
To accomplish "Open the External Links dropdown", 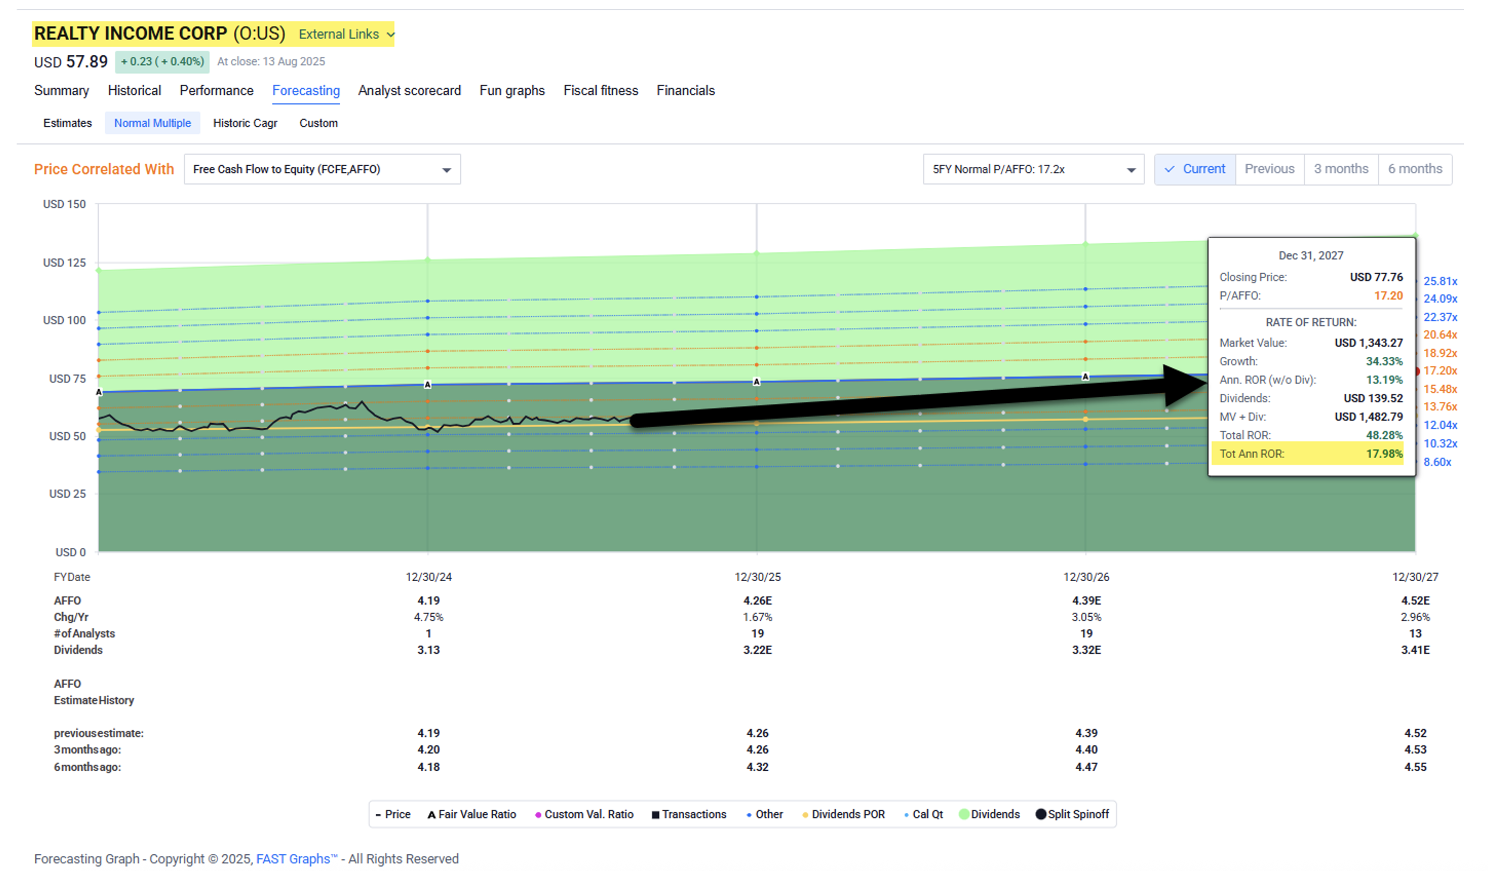I will pyautogui.click(x=347, y=34).
